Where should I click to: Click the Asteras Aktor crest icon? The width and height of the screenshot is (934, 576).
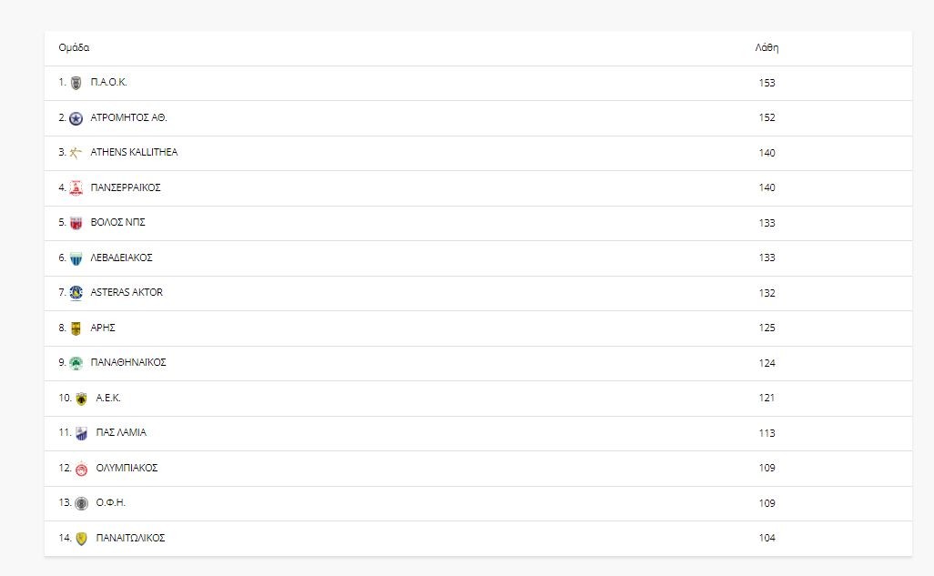pyautogui.click(x=76, y=293)
